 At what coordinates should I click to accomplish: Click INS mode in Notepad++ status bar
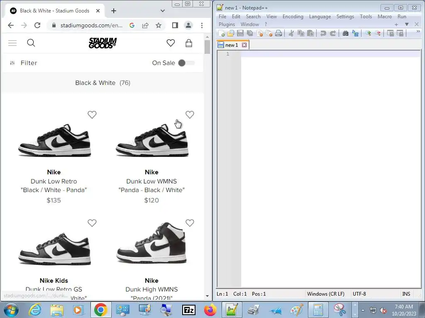[x=406, y=294]
